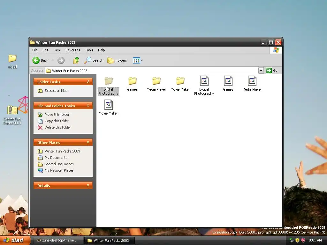Select the Games application file icon
This screenshot has width=327, height=245.
tap(228, 81)
